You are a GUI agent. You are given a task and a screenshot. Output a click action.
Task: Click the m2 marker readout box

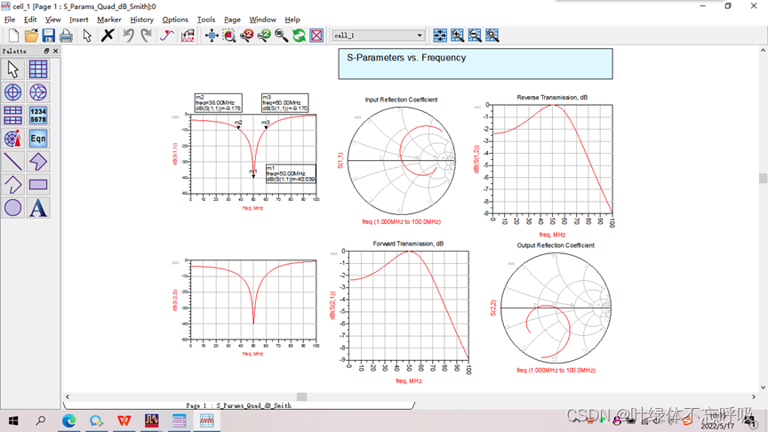coord(218,103)
